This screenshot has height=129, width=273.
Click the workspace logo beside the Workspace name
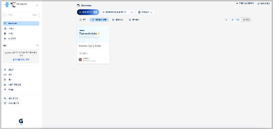(x=6, y=5)
